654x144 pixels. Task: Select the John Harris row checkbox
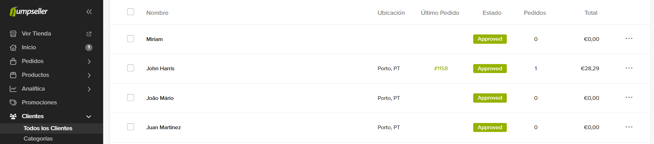(x=131, y=68)
